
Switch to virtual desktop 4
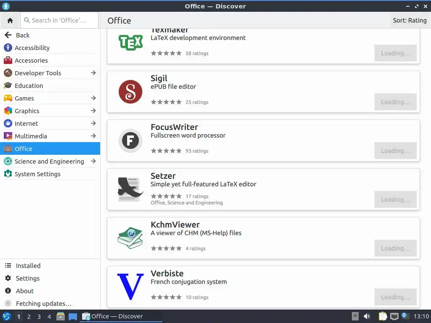[x=49, y=317]
